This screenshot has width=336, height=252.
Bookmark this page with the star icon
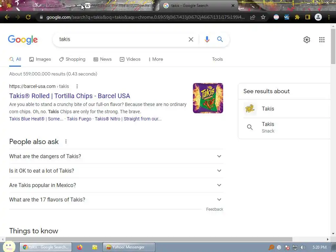click(263, 17)
